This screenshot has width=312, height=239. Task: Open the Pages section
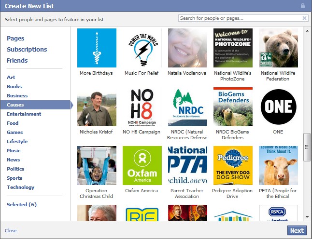[x=15, y=39]
